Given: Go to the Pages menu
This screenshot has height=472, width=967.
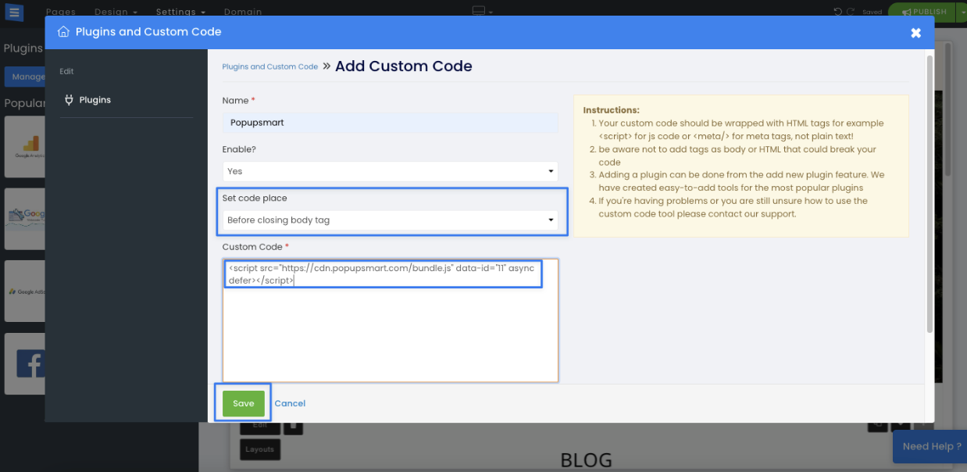Looking at the screenshot, I should click(61, 12).
